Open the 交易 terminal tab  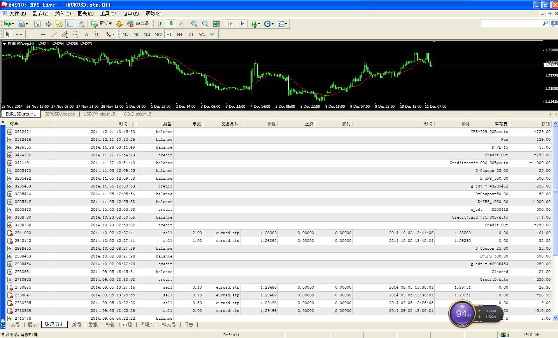15,324
